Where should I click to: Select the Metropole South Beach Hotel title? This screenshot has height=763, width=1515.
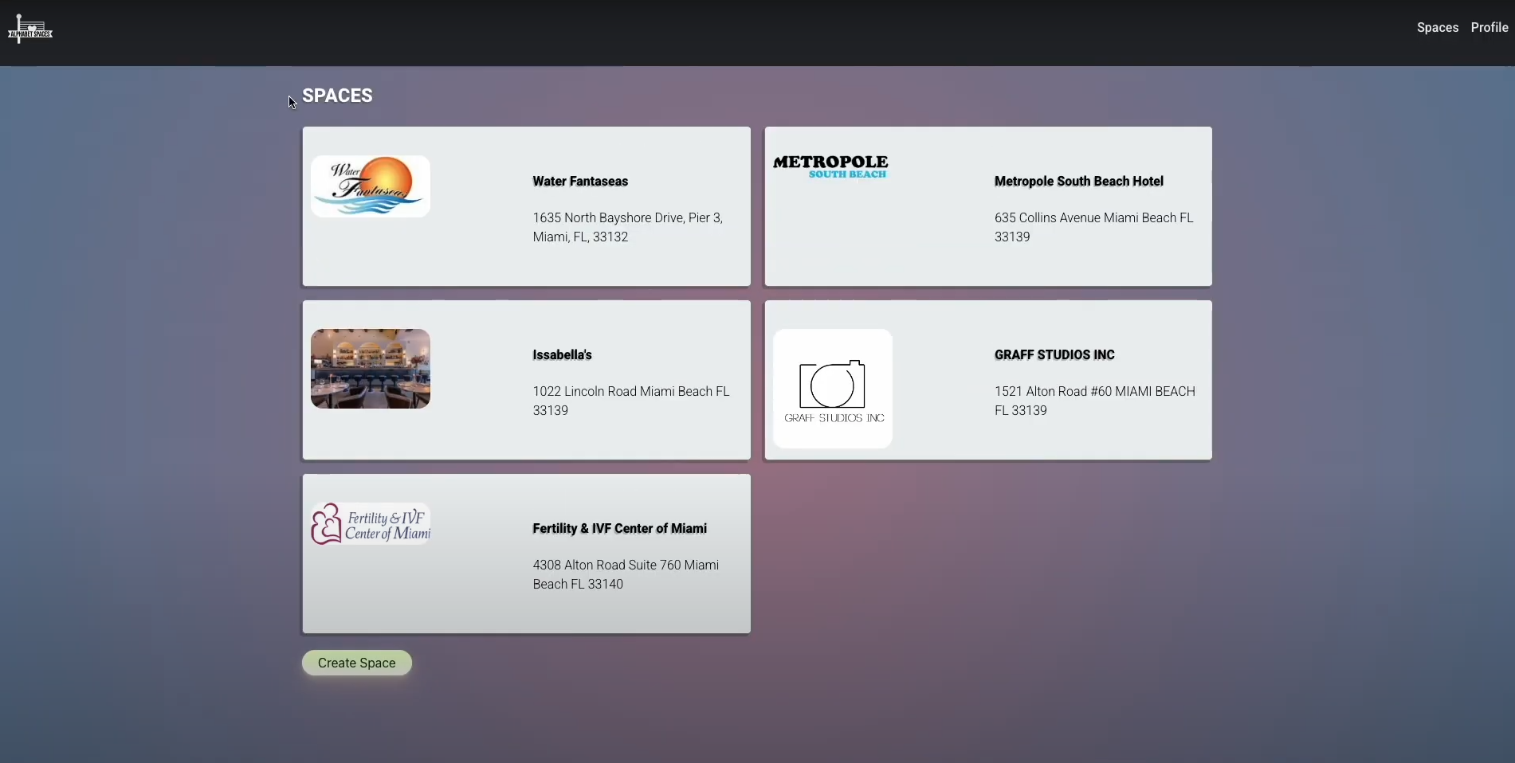click(1079, 182)
